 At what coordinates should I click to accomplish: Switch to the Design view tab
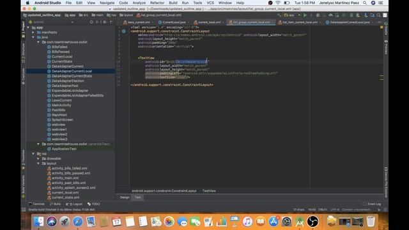pos(125,197)
